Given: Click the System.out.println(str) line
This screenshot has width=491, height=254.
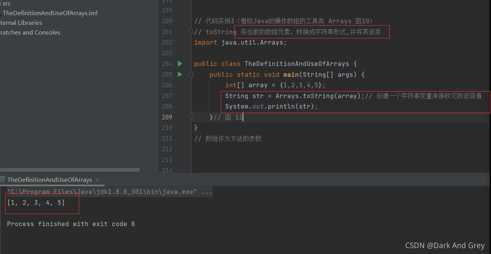Looking at the screenshot, I should [x=271, y=106].
